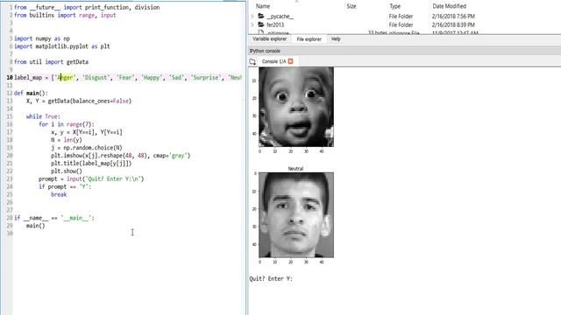The image size is (561, 315).
Task: Sort files by Date Modified column
Action: tap(450, 6)
